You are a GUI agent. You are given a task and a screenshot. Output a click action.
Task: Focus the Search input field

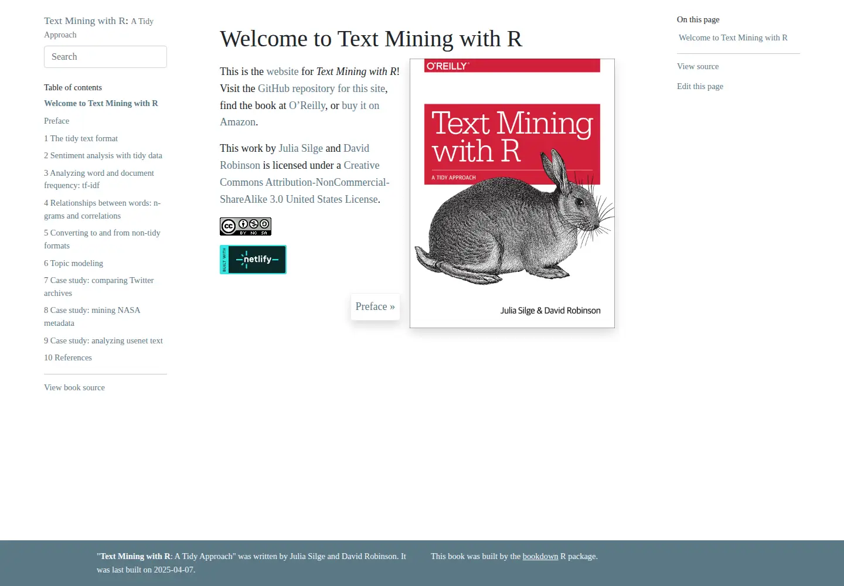(x=105, y=57)
